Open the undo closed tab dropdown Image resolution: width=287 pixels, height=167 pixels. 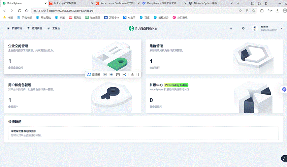tap(270, 11)
